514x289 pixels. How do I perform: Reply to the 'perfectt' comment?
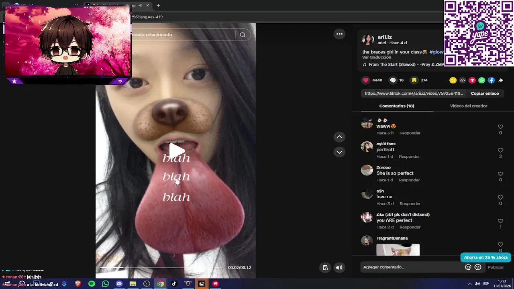[409, 157]
